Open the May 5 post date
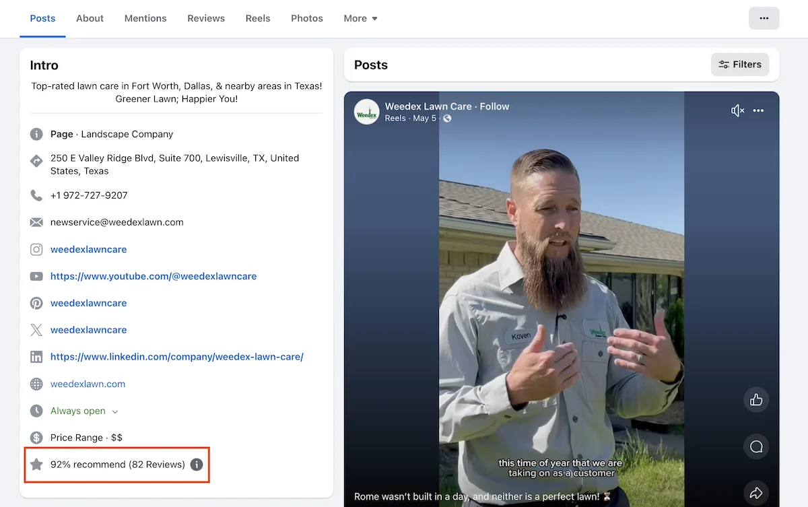The width and height of the screenshot is (808, 507). (x=425, y=119)
